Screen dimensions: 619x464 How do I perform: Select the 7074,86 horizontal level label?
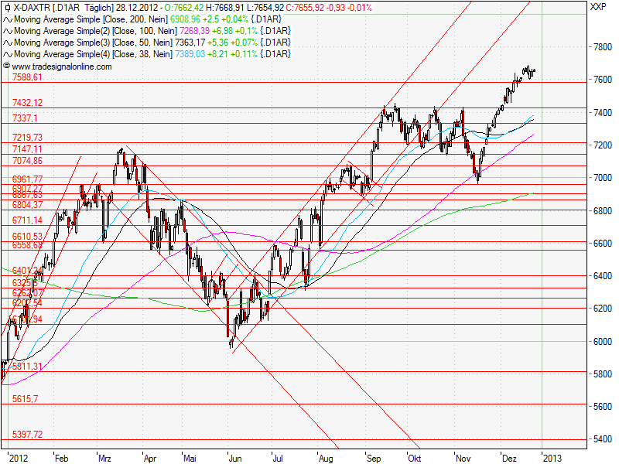pyautogui.click(x=27, y=161)
